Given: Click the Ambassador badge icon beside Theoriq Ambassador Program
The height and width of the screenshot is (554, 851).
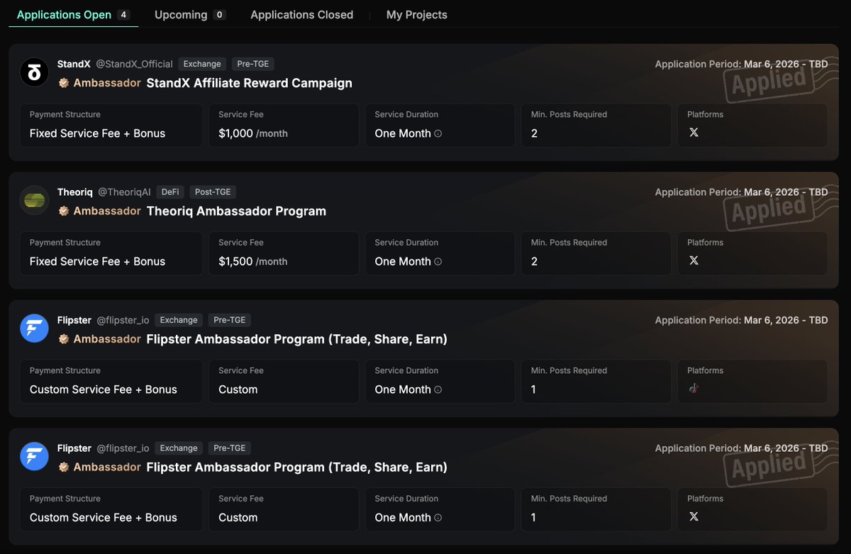Looking at the screenshot, I should tap(63, 211).
